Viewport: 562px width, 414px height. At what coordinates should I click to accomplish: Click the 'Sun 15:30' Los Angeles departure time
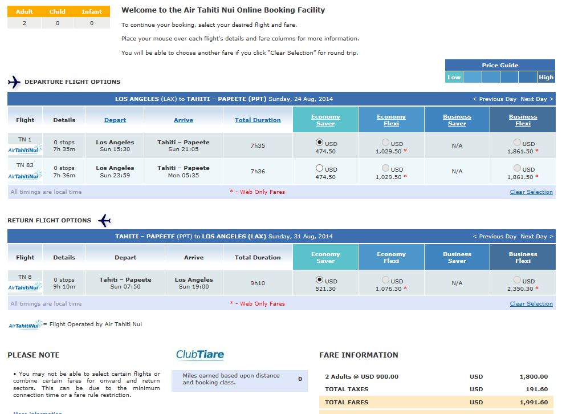click(115, 149)
